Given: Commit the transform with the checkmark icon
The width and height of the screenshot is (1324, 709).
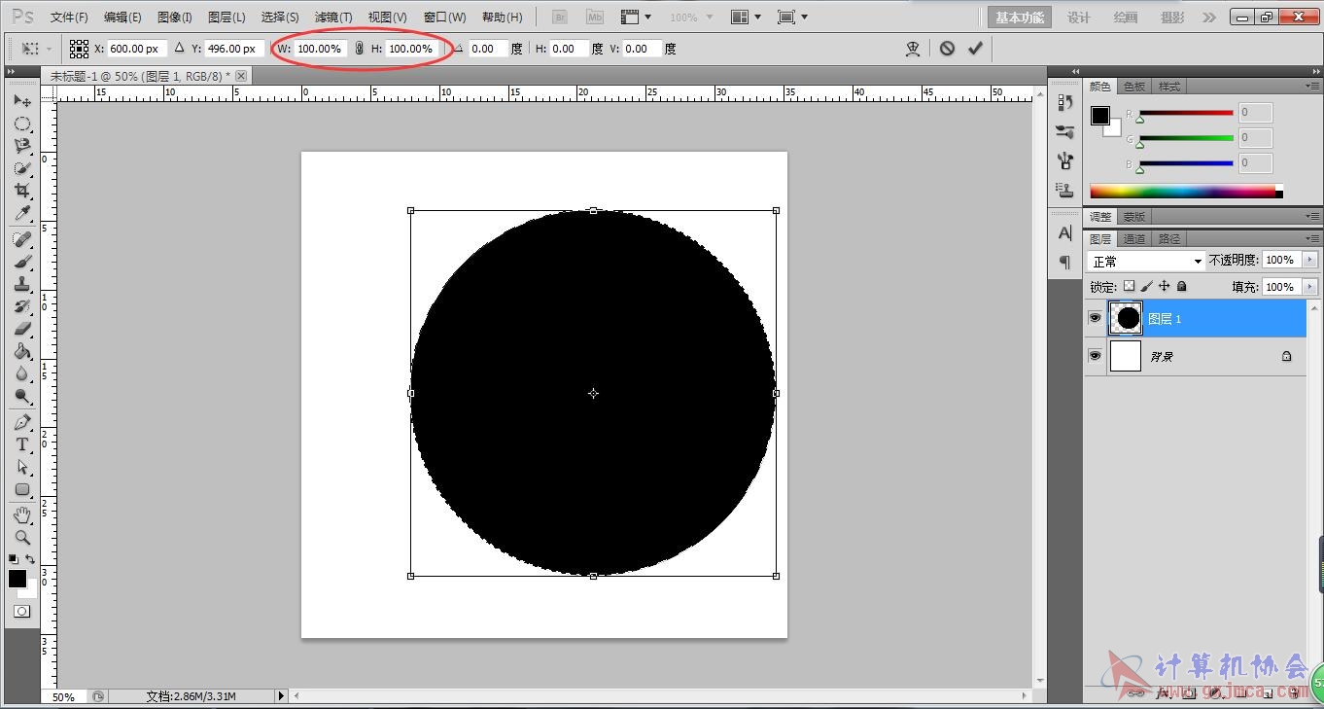Looking at the screenshot, I should (975, 48).
